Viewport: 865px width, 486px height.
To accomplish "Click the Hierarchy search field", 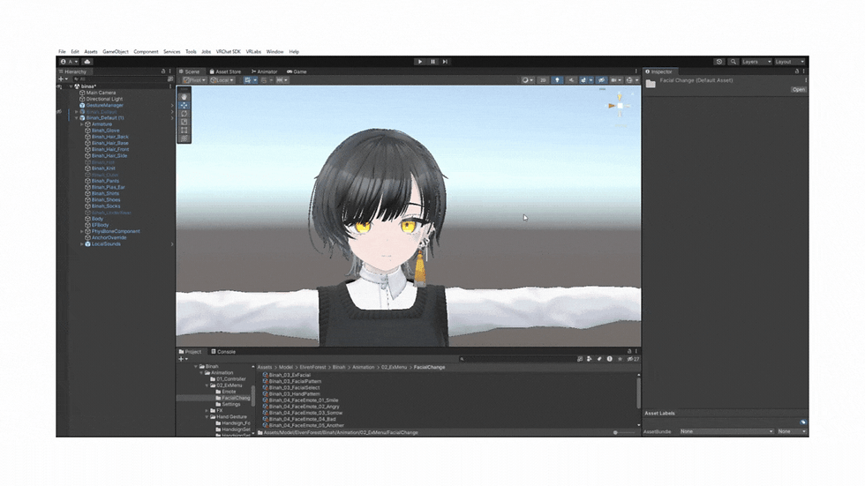I will (x=118, y=79).
